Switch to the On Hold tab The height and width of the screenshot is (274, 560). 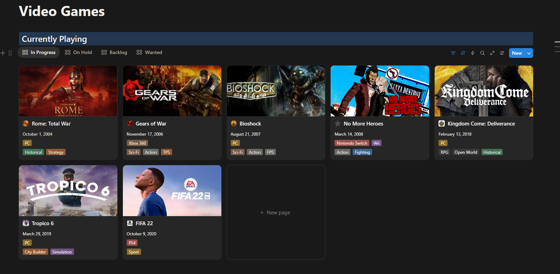pyautogui.click(x=79, y=52)
